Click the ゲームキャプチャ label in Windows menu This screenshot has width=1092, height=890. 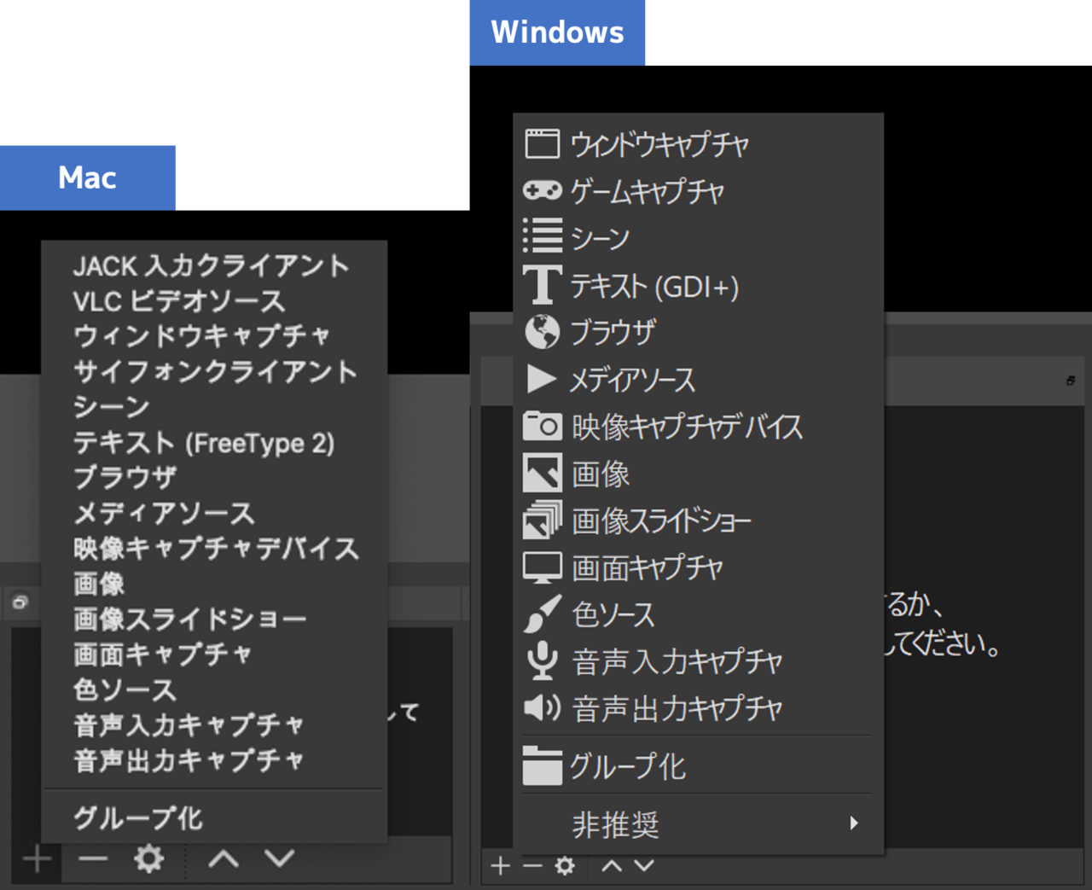pyautogui.click(x=647, y=191)
